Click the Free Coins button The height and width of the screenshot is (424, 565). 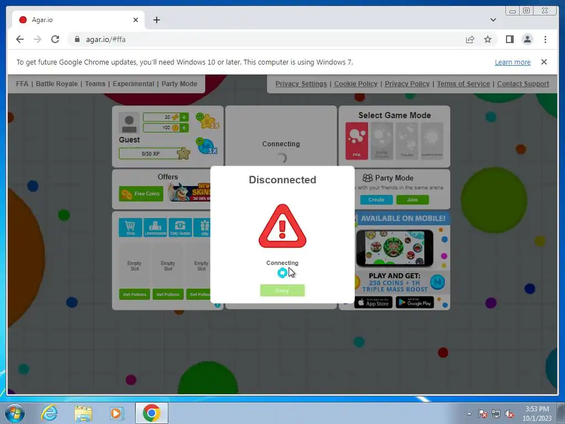click(141, 194)
